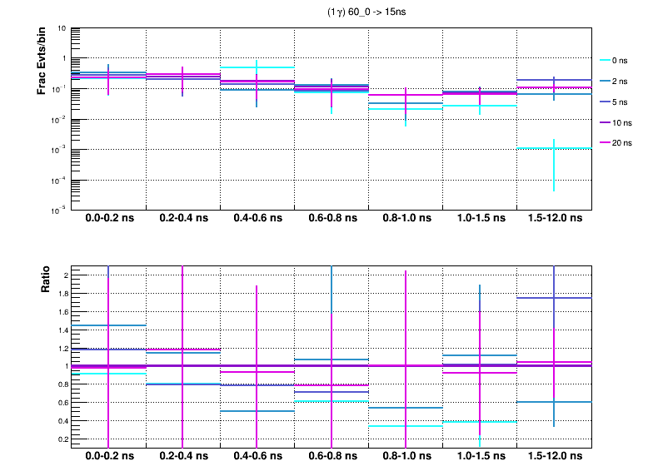Click the 2 ns legend line marker
663x476 pixels.
click(605, 81)
